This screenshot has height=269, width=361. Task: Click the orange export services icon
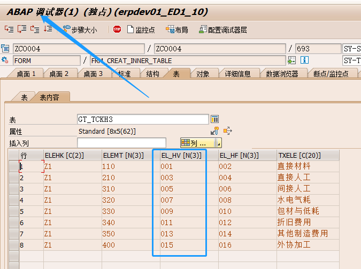pyautogui.click(x=228, y=131)
